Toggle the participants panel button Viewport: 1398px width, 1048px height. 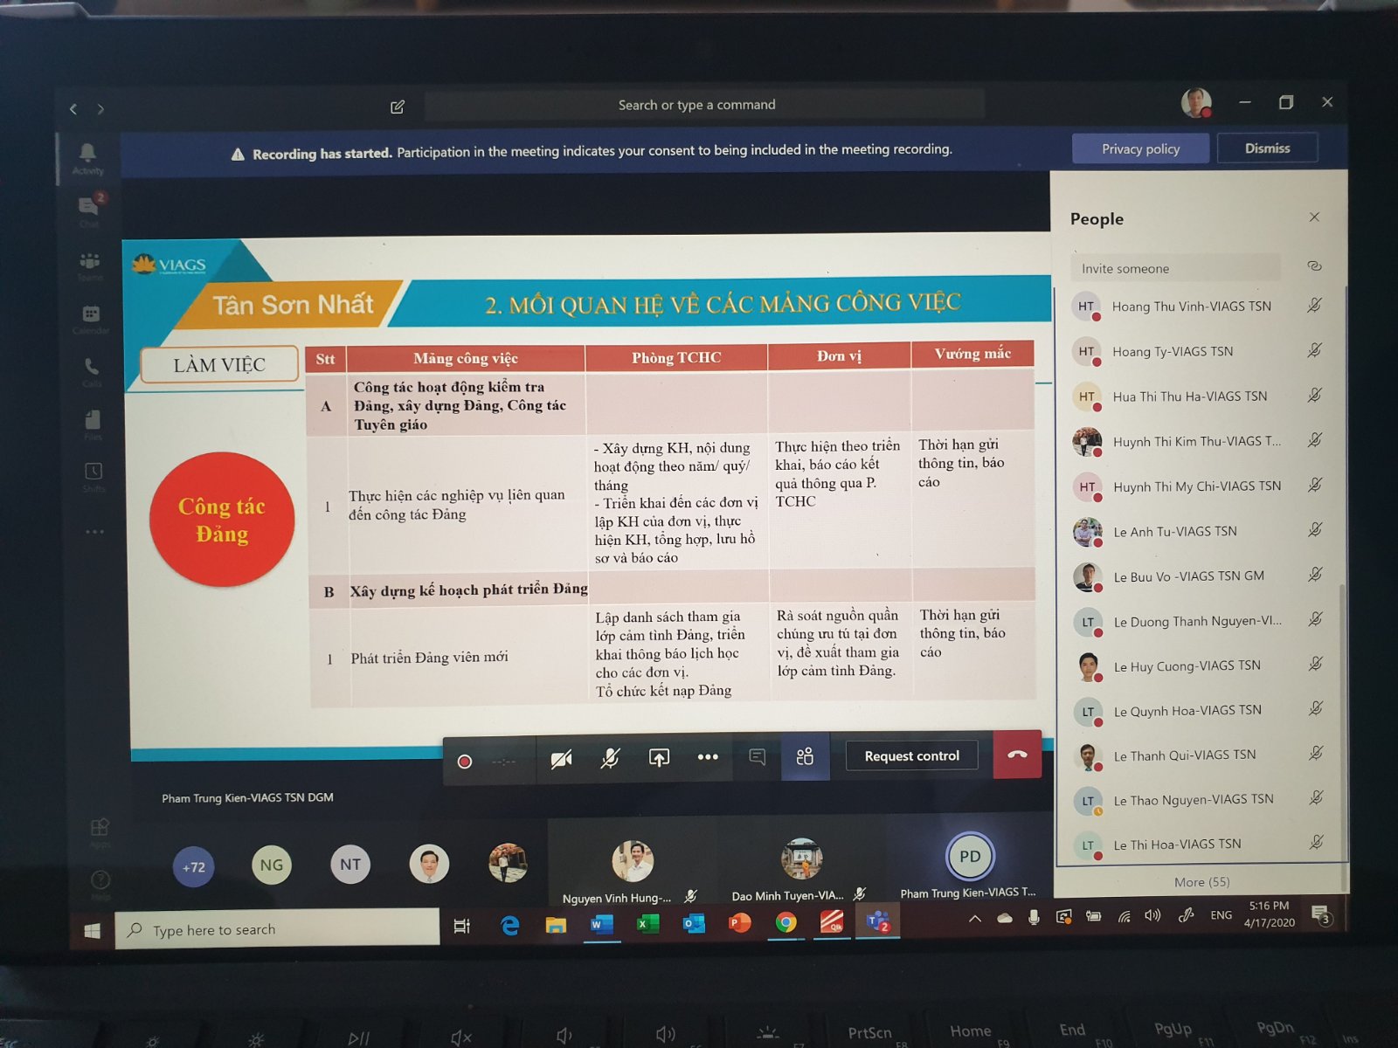click(x=805, y=755)
